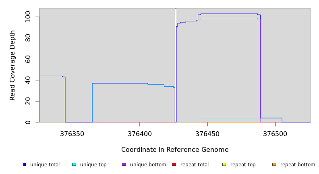Click the 100 tick label on y-axis

[x=28, y=17]
